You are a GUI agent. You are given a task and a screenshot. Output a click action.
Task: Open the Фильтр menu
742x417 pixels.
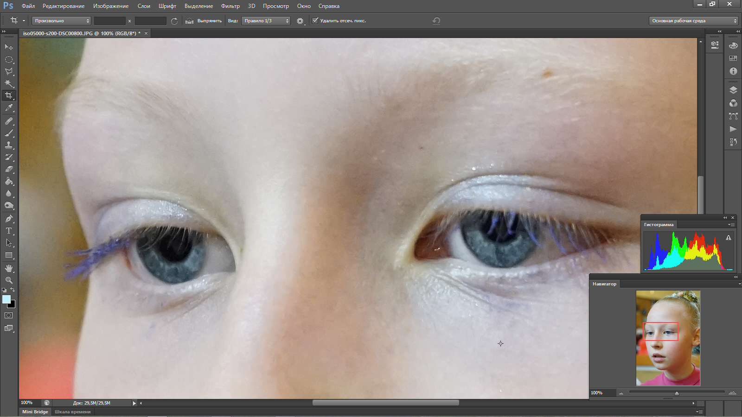230,6
